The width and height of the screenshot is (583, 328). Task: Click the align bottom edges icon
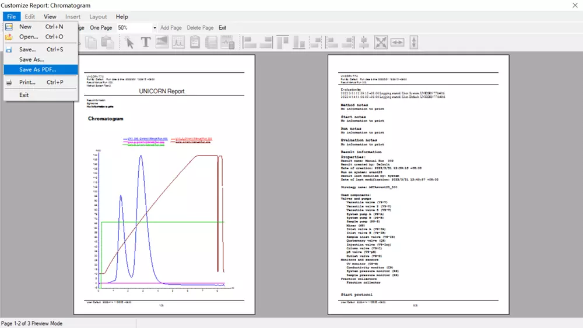(x=300, y=43)
